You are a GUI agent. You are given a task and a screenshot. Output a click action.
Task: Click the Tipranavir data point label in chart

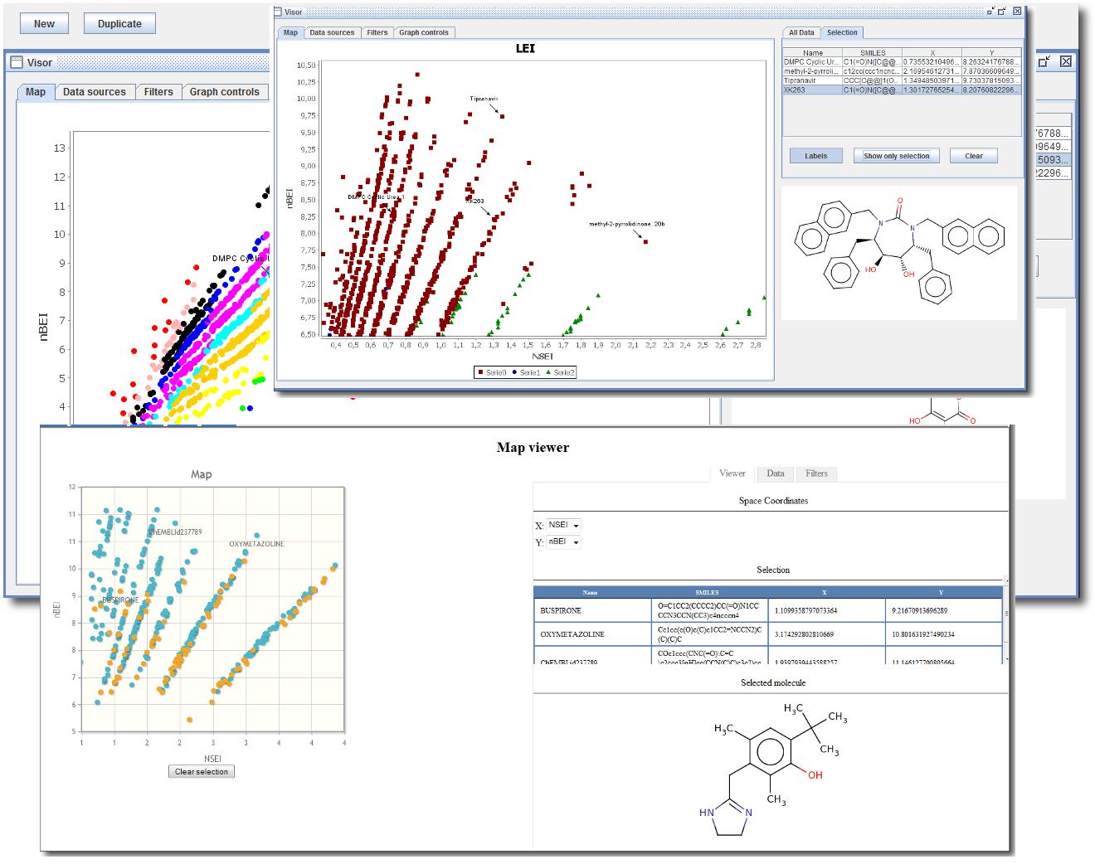click(483, 99)
